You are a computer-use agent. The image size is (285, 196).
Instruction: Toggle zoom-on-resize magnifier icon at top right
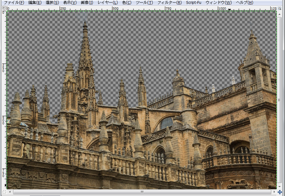coord(279,8)
